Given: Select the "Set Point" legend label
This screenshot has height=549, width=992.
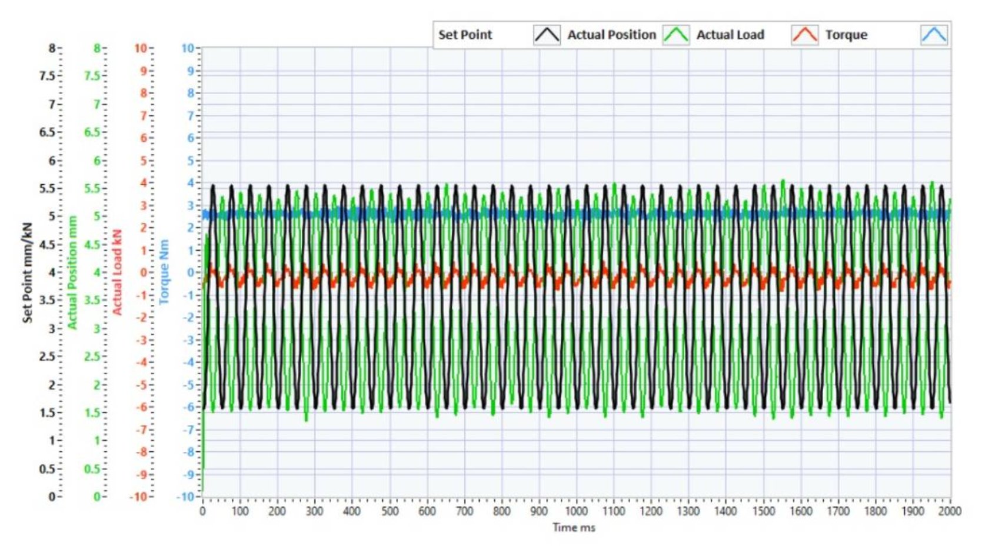Looking at the screenshot, I should pyautogui.click(x=465, y=35).
